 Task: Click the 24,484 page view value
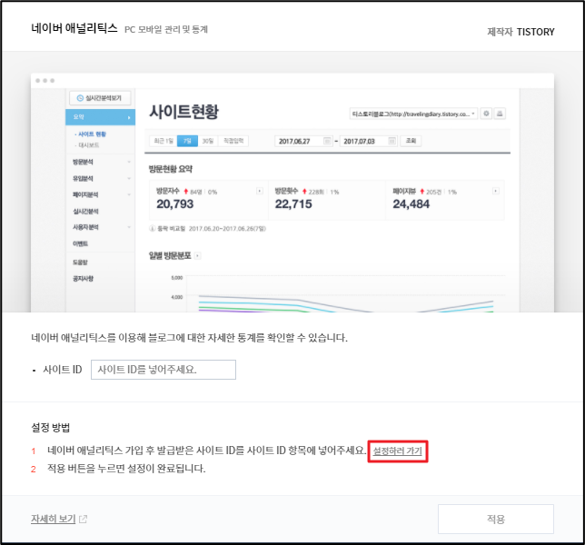coord(411,204)
